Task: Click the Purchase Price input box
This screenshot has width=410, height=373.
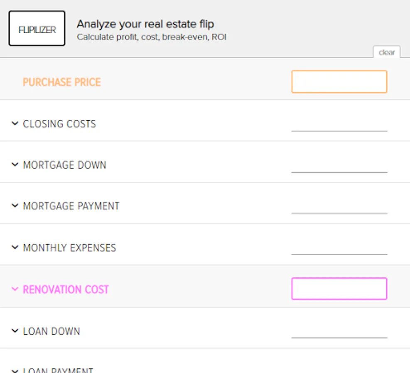Action: coord(339,82)
